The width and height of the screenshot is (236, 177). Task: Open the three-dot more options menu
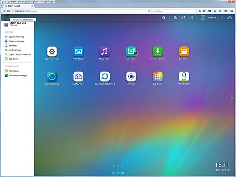pos(222,18)
